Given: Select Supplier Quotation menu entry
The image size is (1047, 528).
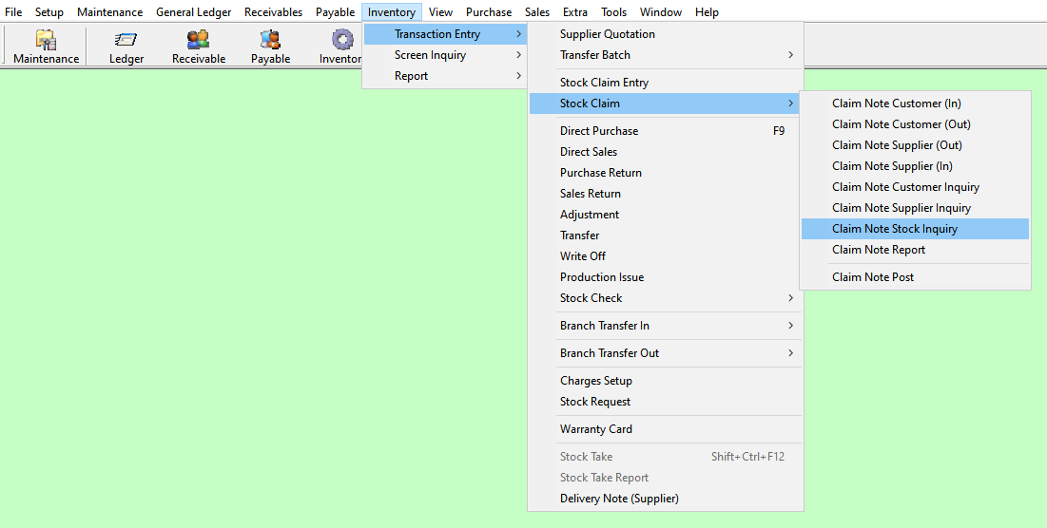Looking at the screenshot, I should click(666, 34).
